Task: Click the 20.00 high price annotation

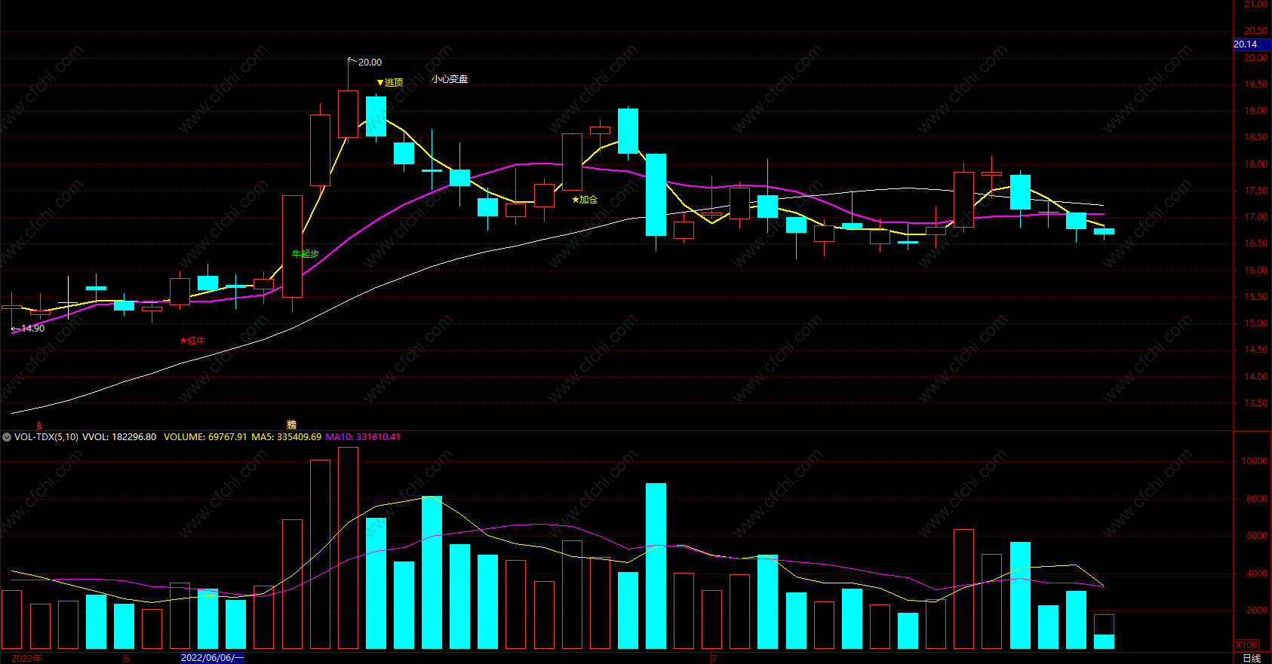Action: (370, 63)
